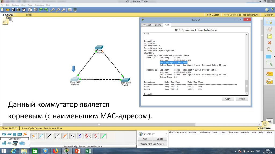Zoom in with the magnifier plus icon
The height and width of the screenshot is (154, 275).
click(x=52, y=10)
